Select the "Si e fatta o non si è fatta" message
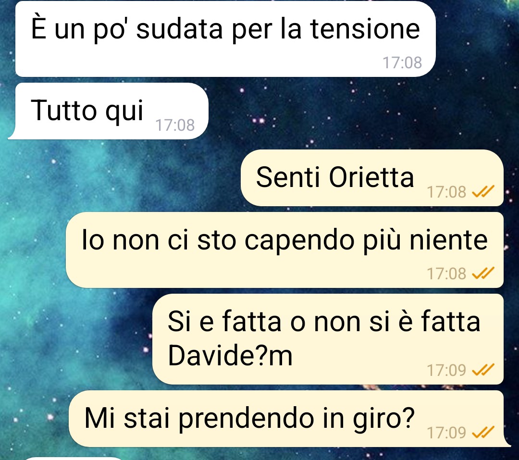519x460 pixels. [x=328, y=339]
